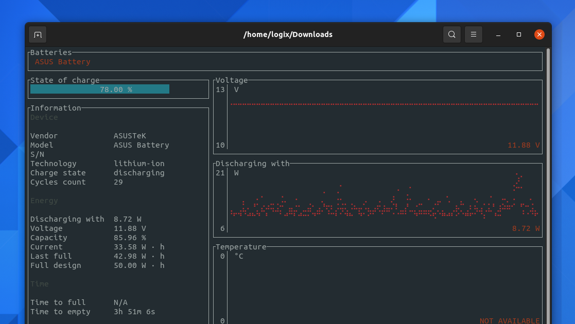Screen dimensions: 575x324
Task: Click the Full design value 50.00 W·h
Action: tap(139, 265)
